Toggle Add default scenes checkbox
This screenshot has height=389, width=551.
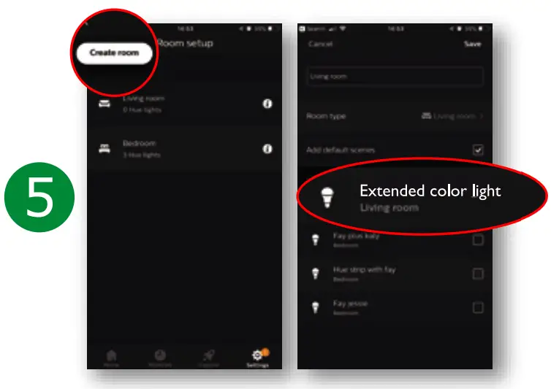click(x=478, y=150)
